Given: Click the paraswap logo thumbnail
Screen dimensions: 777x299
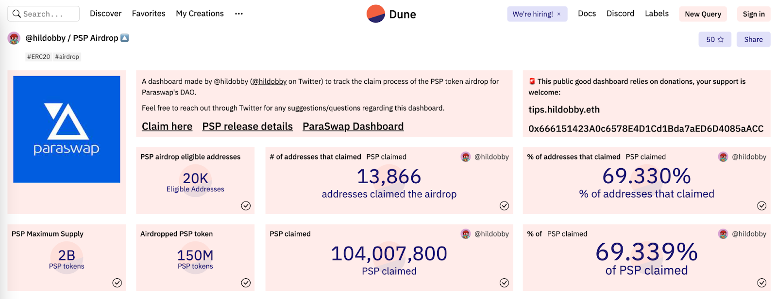Looking at the screenshot, I should point(67,129).
